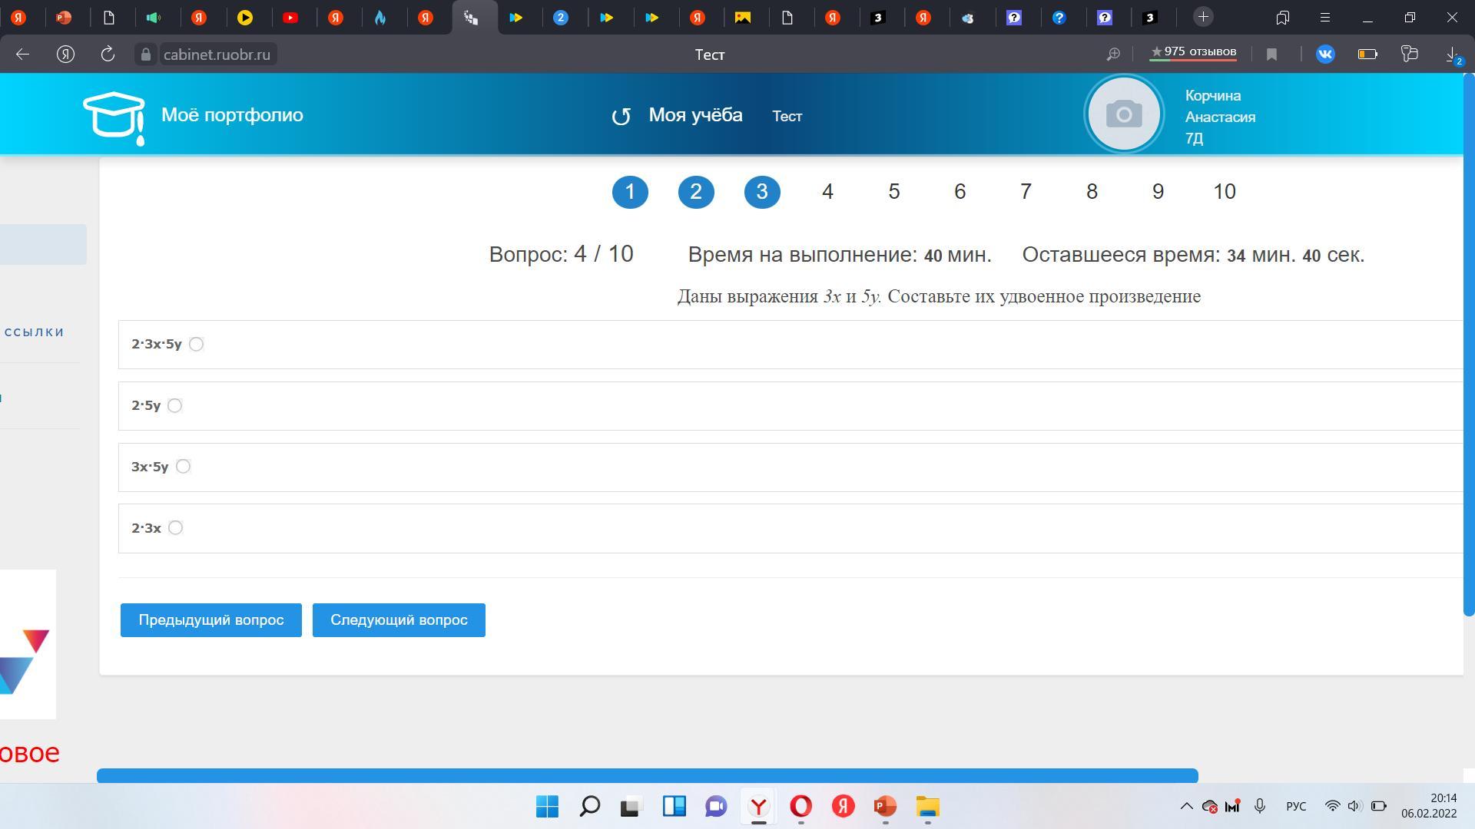Pick the 3x·5y answer radio button
This screenshot has height=829, width=1475.
[183, 466]
